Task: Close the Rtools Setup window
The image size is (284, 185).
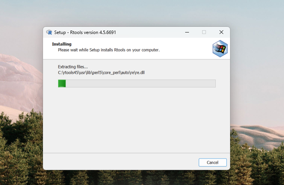Action: coord(221,32)
